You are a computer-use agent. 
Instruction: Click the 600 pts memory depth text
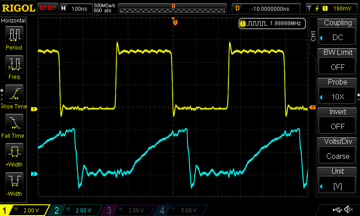pos(103,10)
